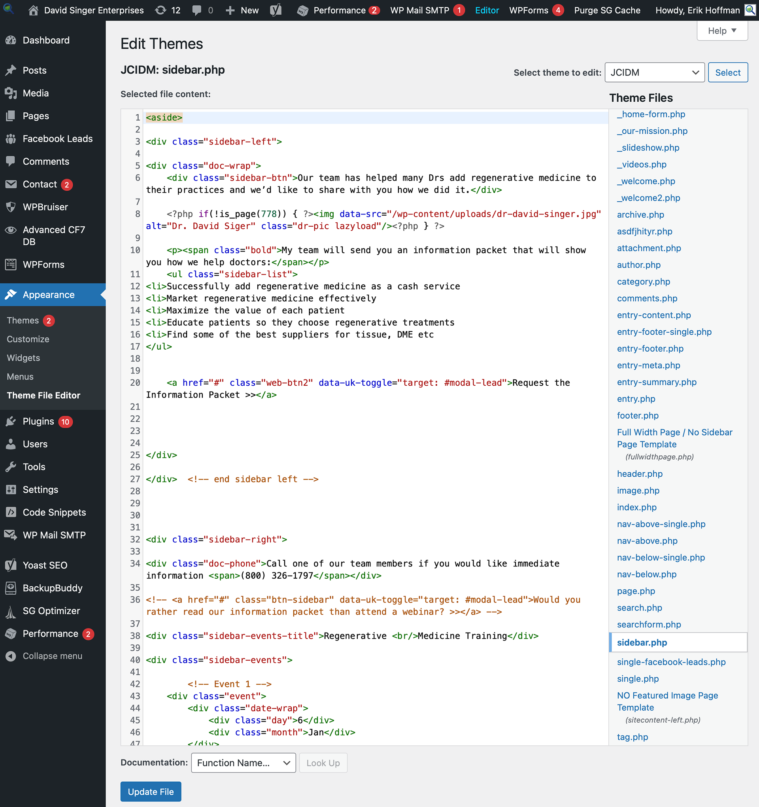This screenshot has width=759, height=807.
Task: Click line 1 aside tag in code editor
Action: pos(164,118)
